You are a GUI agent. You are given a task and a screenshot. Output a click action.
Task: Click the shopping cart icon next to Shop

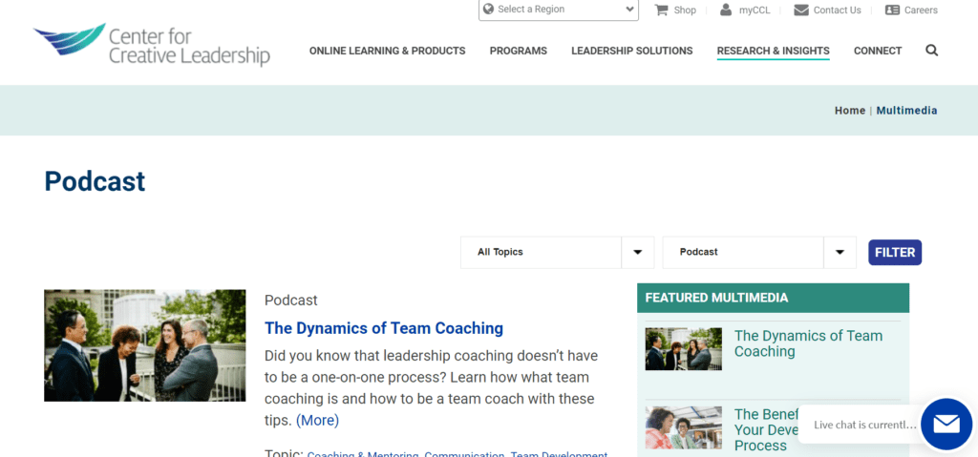coord(661,10)
